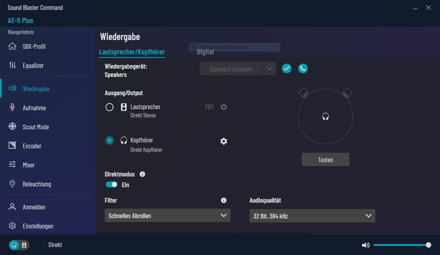
Task: Switch to Lautsprecher/Kopfhörer tab
Action: coord(132,52)
